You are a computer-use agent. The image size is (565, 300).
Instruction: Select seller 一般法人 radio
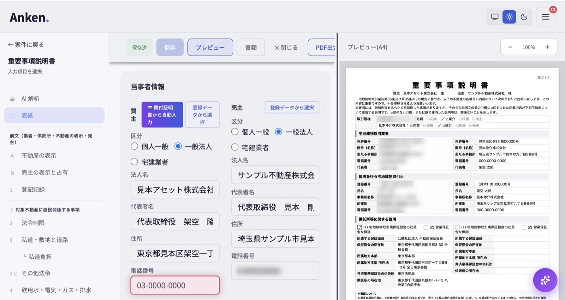[x=279, y=132]
